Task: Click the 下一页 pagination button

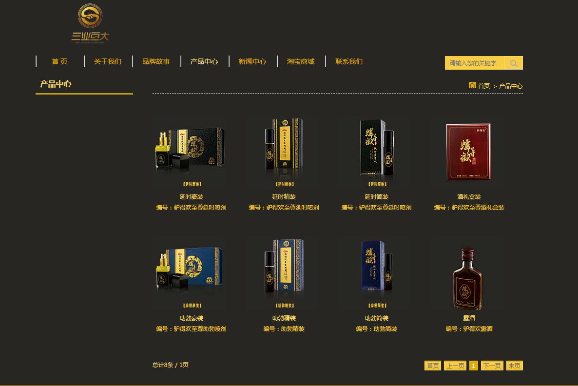Action: (x=492, y=366)
